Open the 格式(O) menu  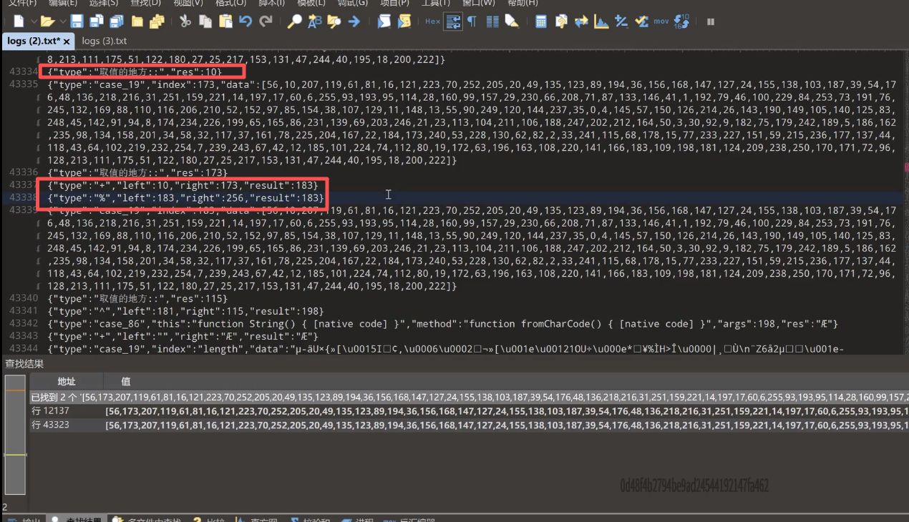pyautogui.click(x=230, y=4)
